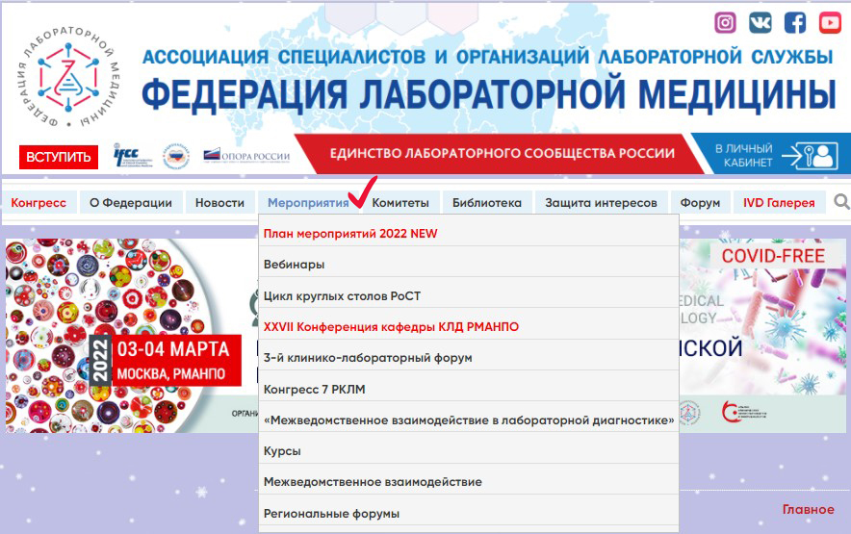851x534 pixels.
Task: Select План мероприятий 2022 NEW
Action: coord(469,234)
